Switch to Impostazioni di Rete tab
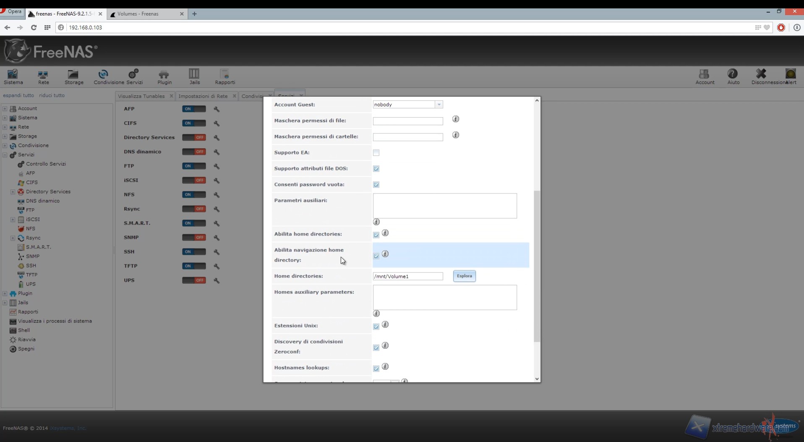This screenshot has width=804, height=442. (203, 96)
